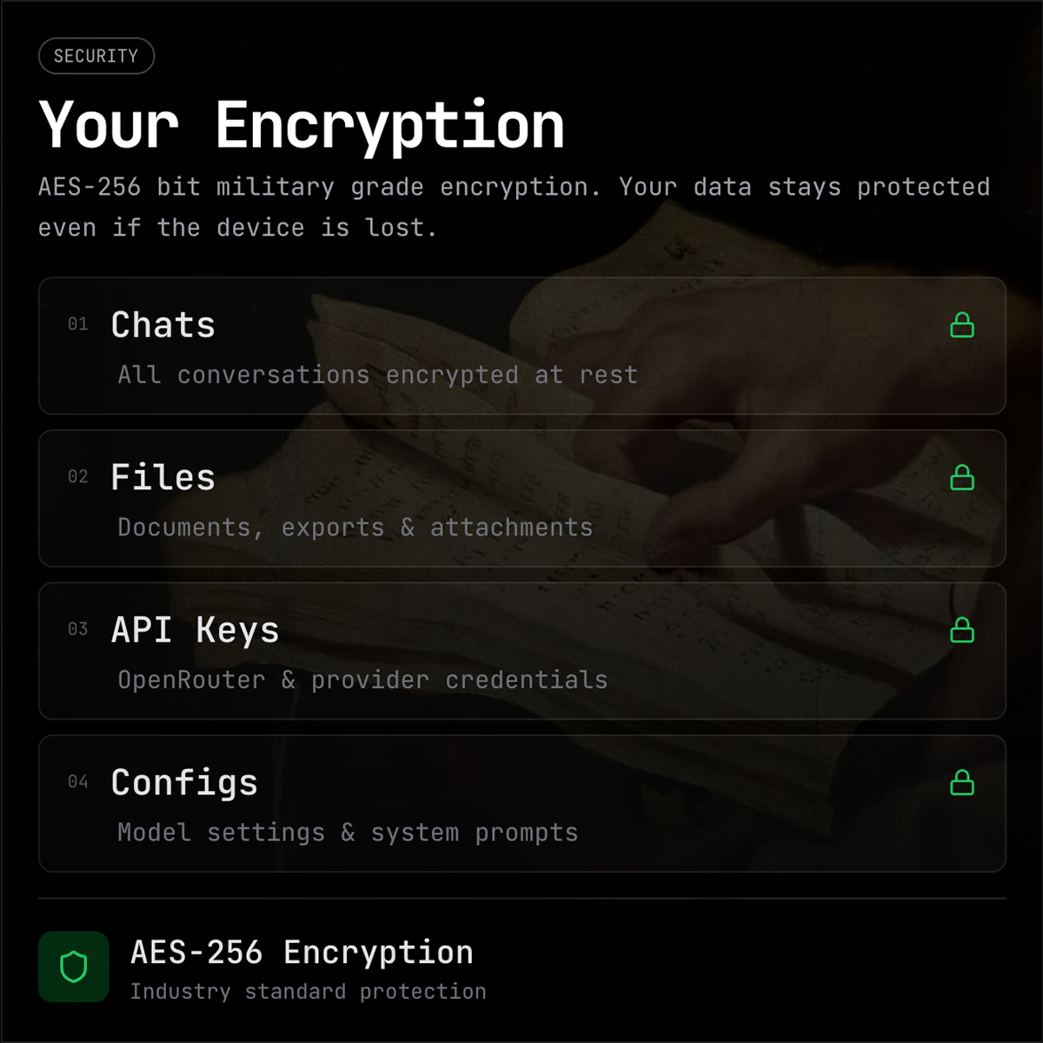Click the Configs row lock icon
Viewport: 1043px width, 1043px height.
[x=962, y=783]
